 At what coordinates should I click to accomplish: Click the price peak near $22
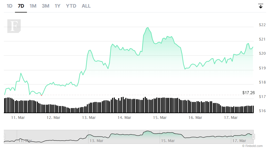148,27
